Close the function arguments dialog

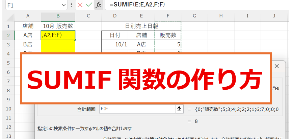[x=277, y=66]
